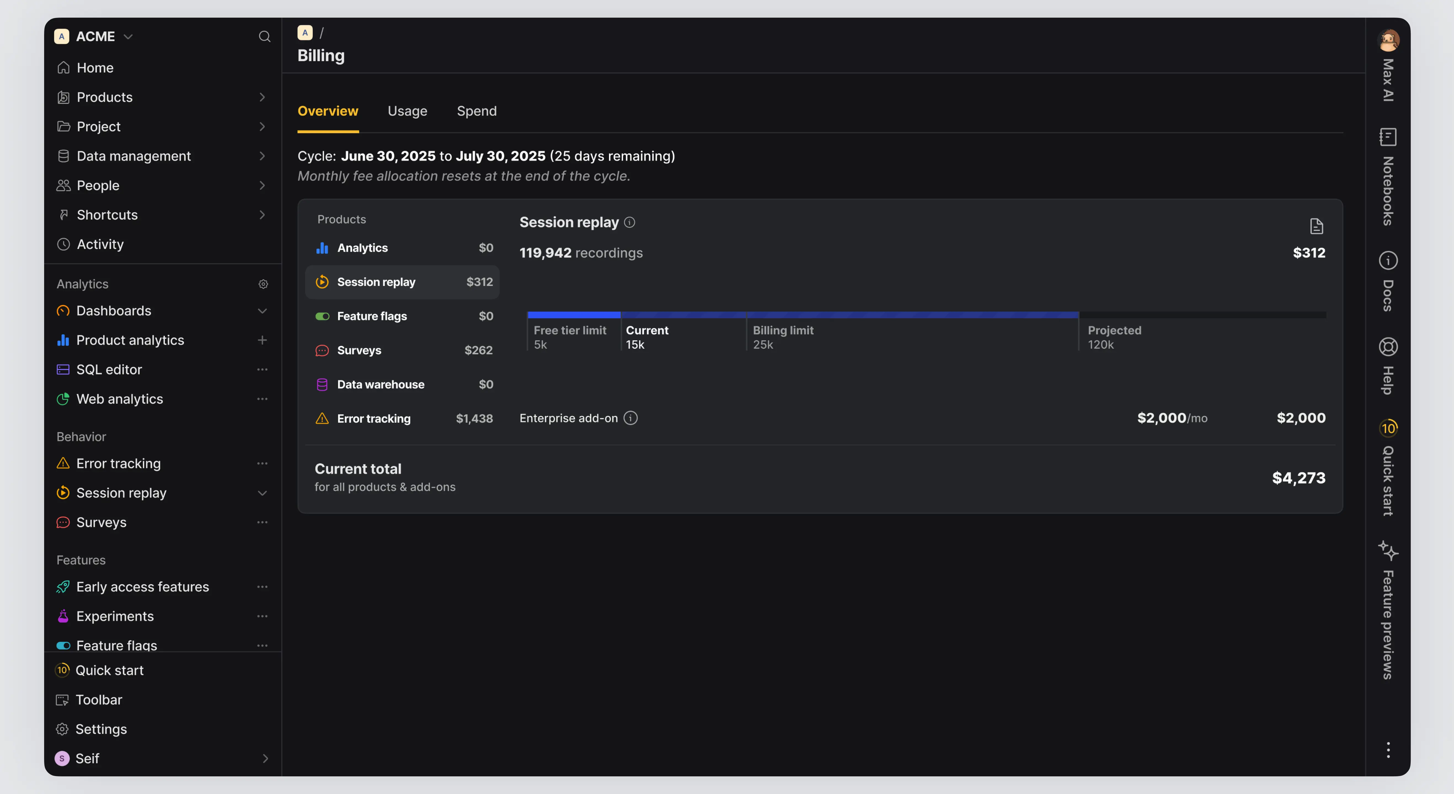Open Settings in the sidebar
Screen dimensions: 1454x794
click(x=101, y=729)
